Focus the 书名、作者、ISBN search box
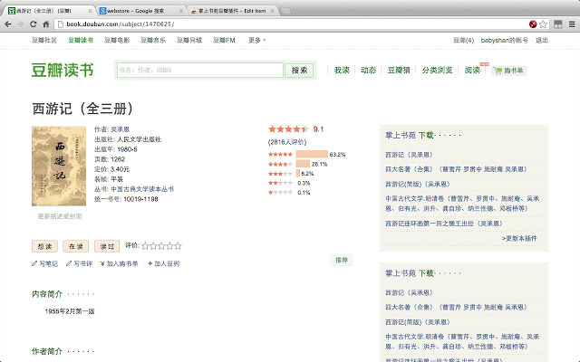Viewport: 580px width, 362px height. pos(200,71)
